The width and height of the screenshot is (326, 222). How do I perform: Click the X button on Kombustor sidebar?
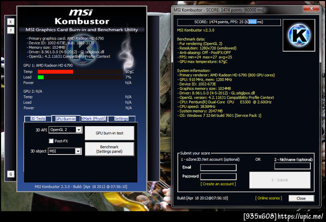11,22
